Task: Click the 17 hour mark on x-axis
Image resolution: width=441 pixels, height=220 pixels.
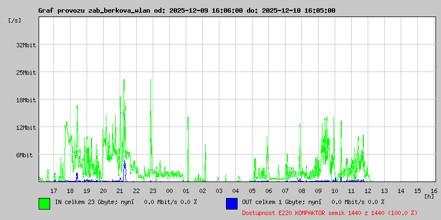Action: click(x=53, y=190)
